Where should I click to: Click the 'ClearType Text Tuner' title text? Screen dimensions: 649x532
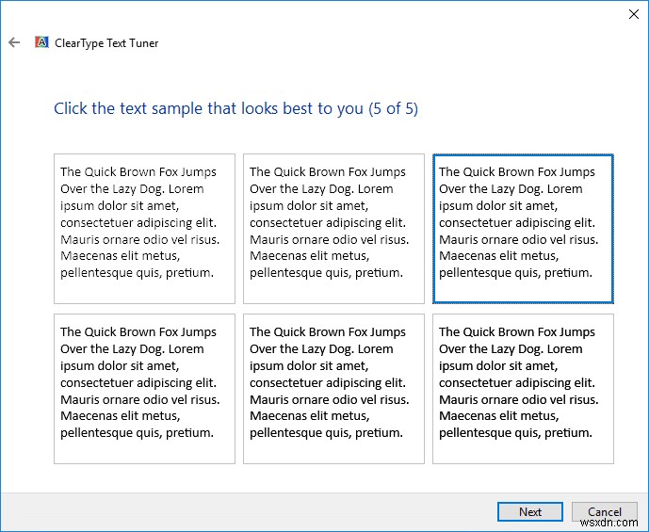(106, 43)
